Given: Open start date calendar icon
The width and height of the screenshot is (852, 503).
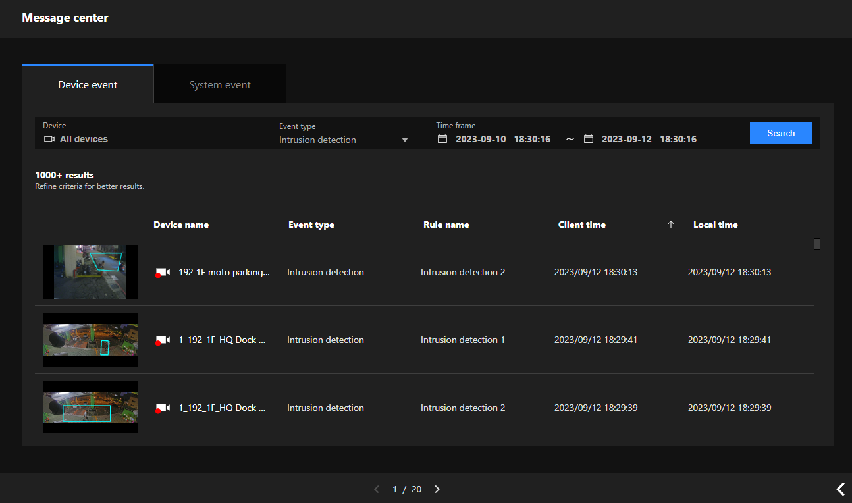Looking at the screenshot, I should (442, 139).
